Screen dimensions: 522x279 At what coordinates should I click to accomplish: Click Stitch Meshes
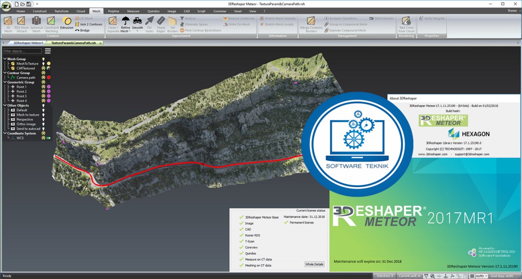pos(381,19)
